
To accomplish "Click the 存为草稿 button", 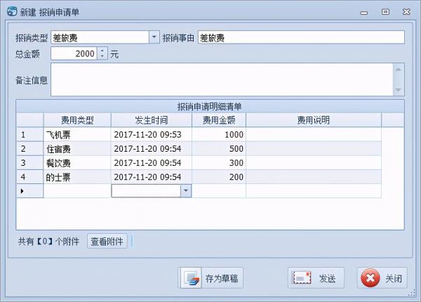I will click(210, 278).
